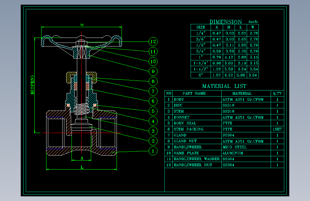Click balloon number 8 callout
This screenshot has width=310, height=201.
(153, 81)
